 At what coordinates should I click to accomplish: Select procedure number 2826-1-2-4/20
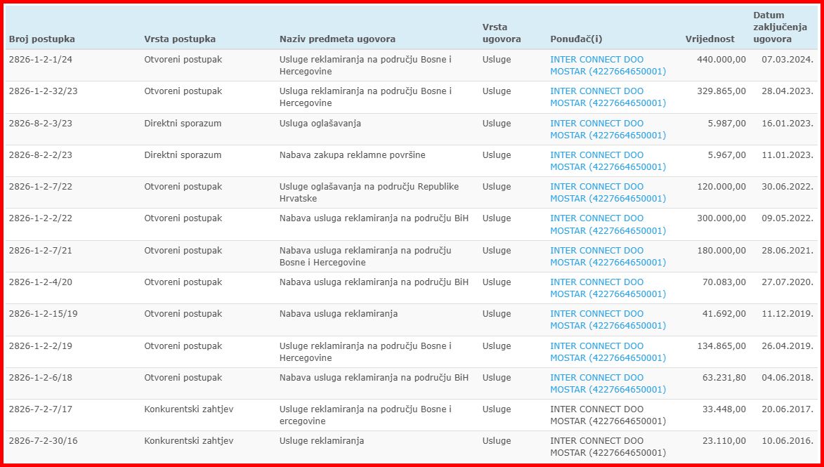(41, 282)
